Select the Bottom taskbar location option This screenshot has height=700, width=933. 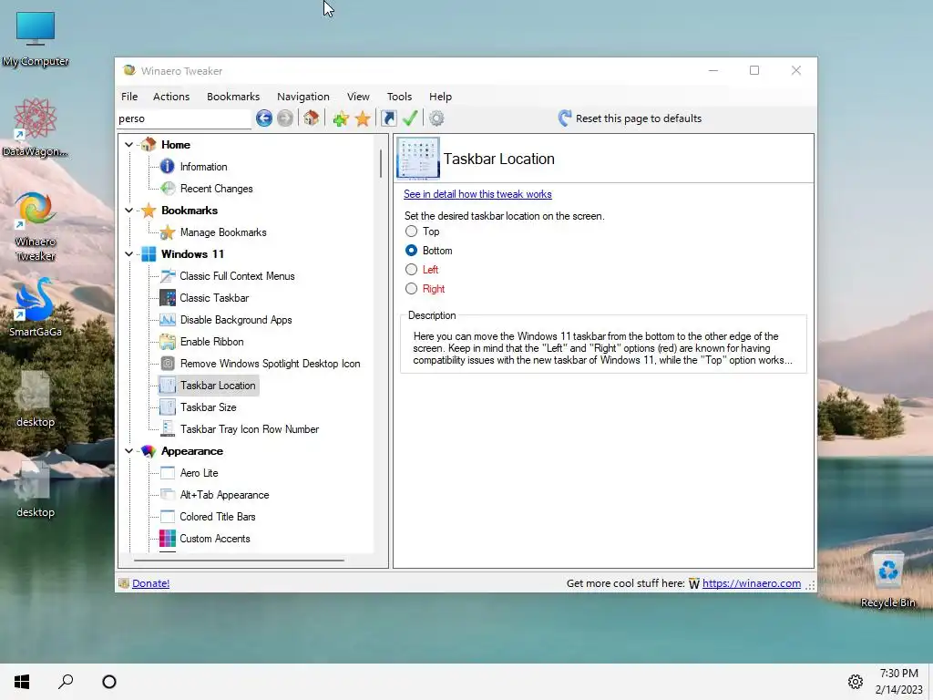[x=411, y=251]
